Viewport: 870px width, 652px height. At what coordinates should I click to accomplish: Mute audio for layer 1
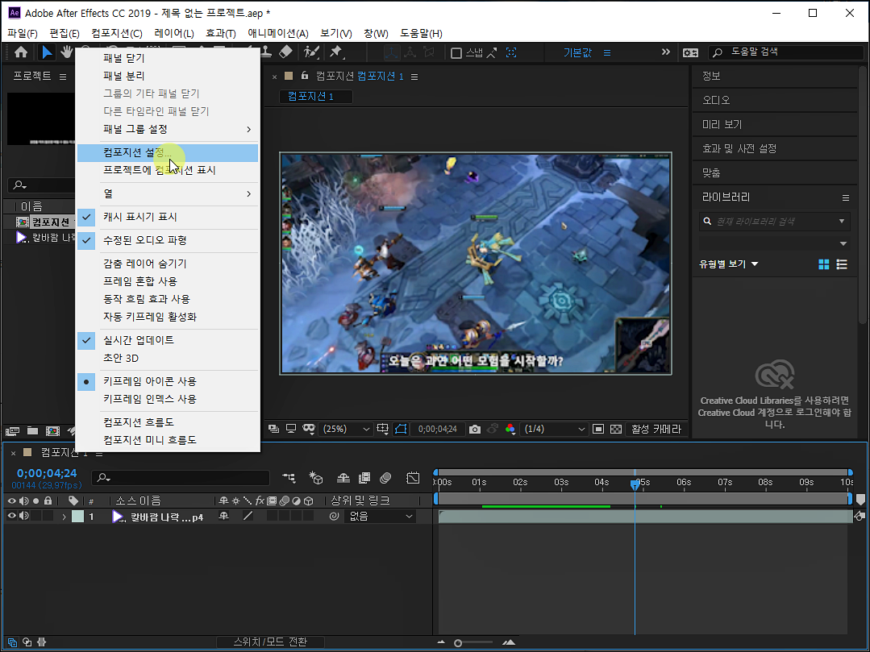tap(24, 516)
